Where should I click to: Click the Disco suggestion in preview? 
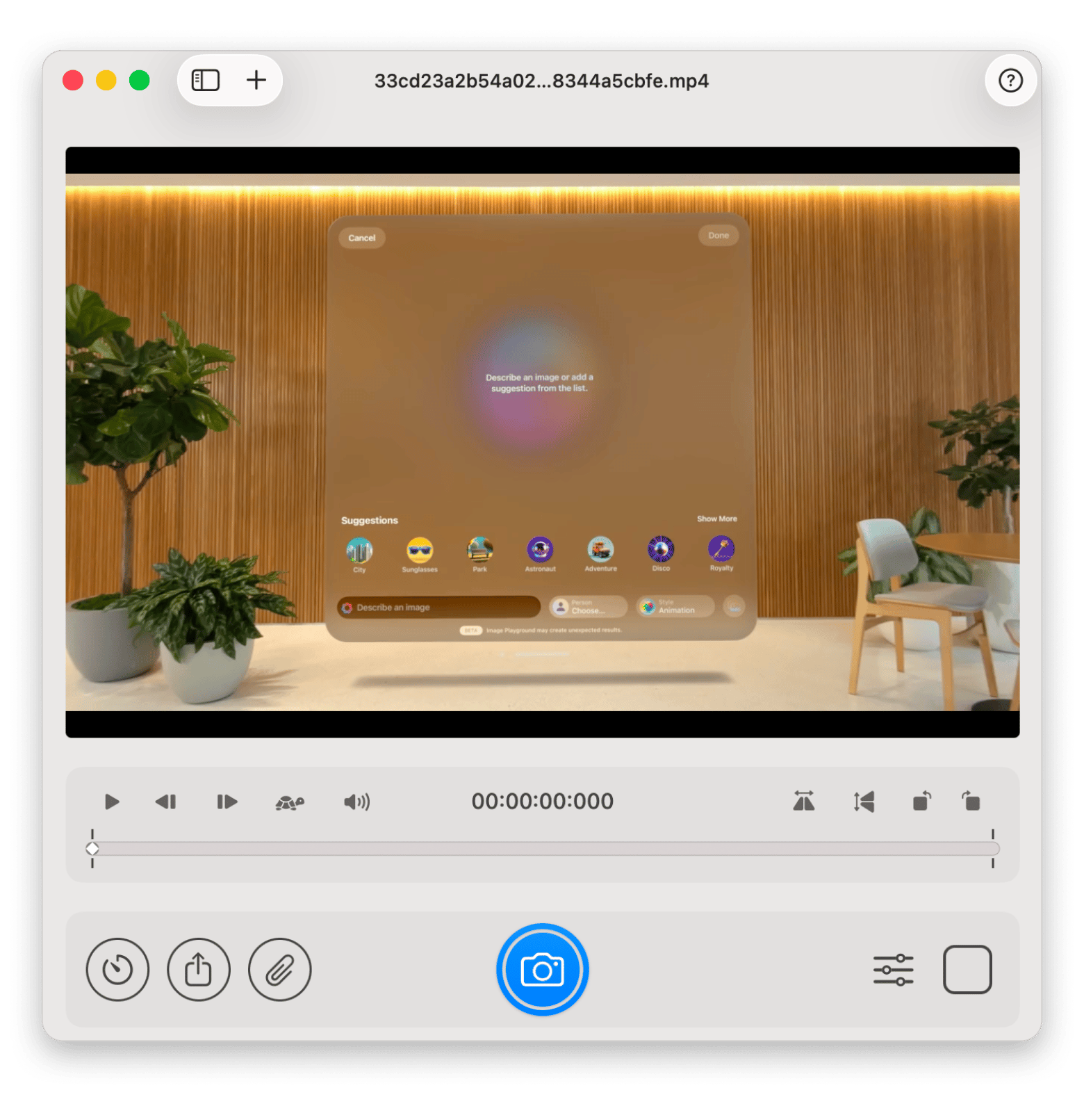click(x=661, y=553)
